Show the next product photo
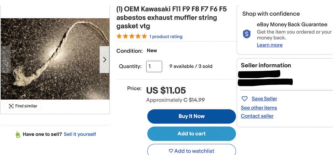This screenshot has height=155, width=336. 104,60
